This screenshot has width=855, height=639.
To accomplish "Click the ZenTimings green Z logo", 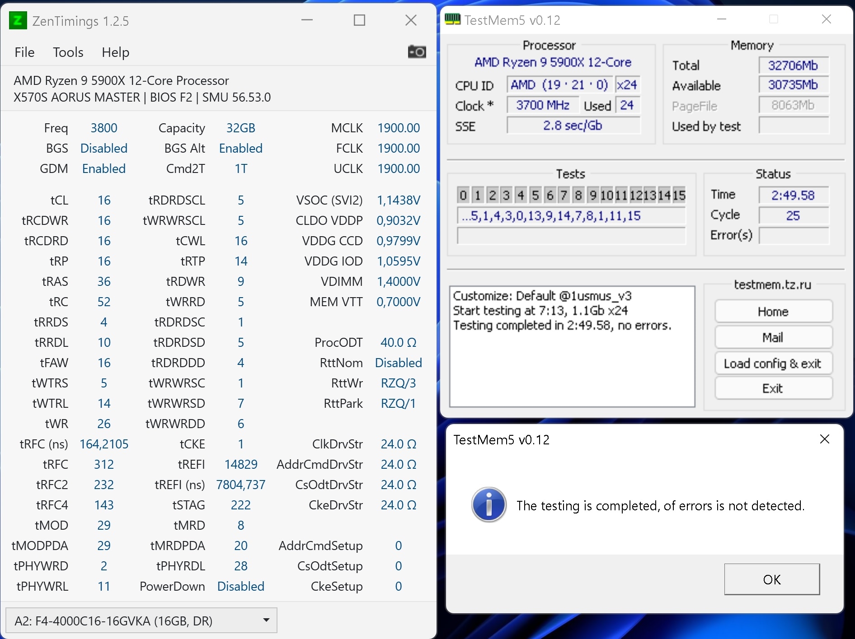I will (x=18, y=20).
